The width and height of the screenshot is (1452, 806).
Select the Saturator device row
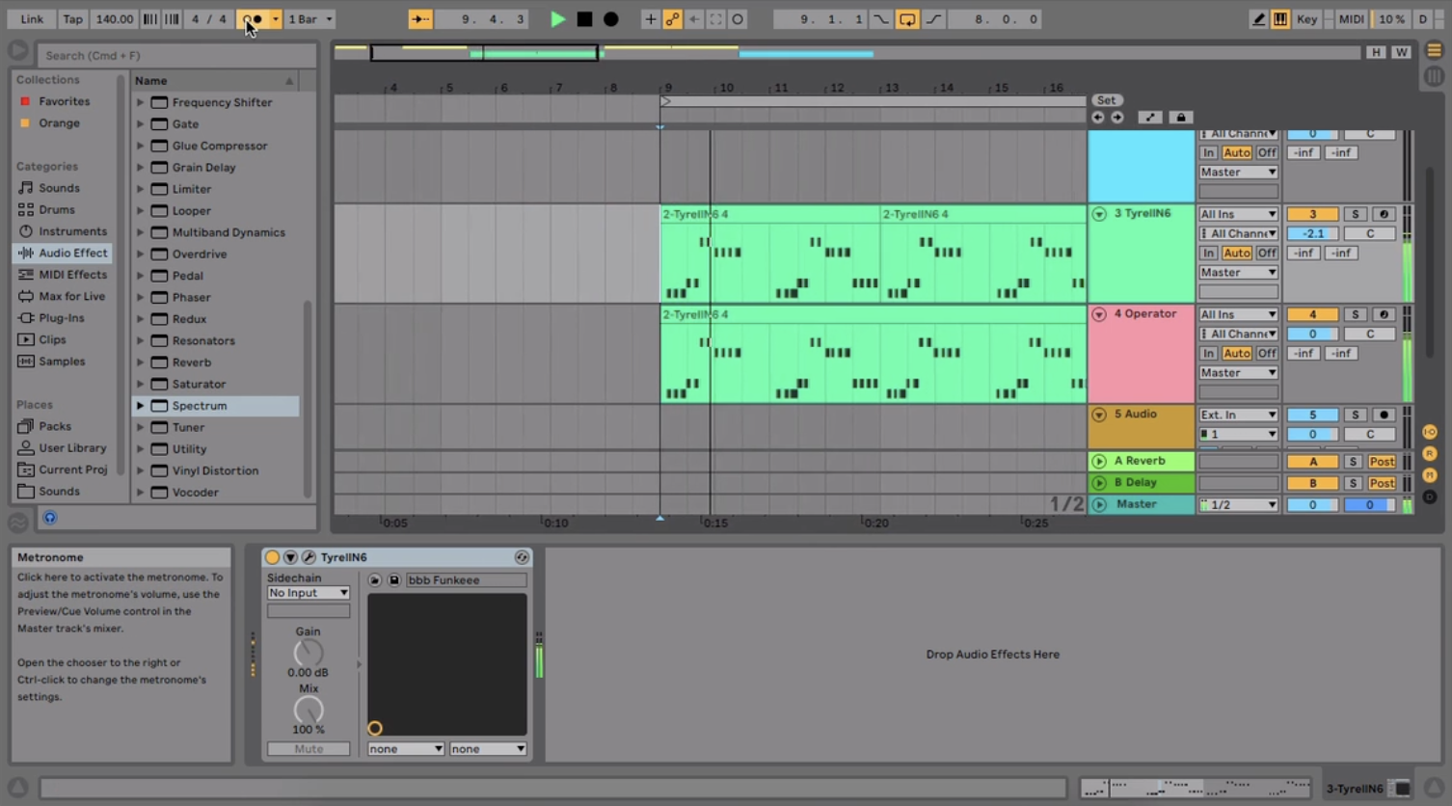216,384
